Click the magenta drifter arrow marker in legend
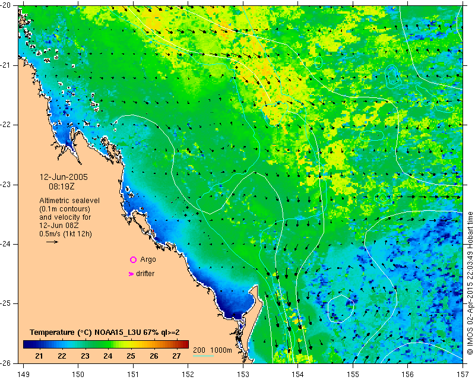Image resolution: width=475 pixels, height=380 pixels. pyautogui.click(x=131, y=274)
